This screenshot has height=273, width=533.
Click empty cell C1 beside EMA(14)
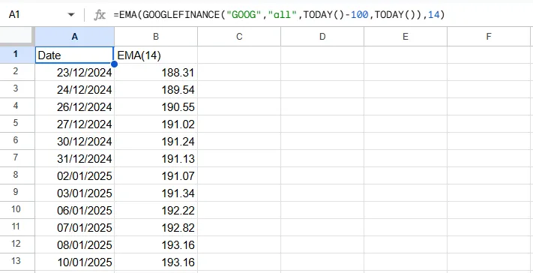point(239,55)
